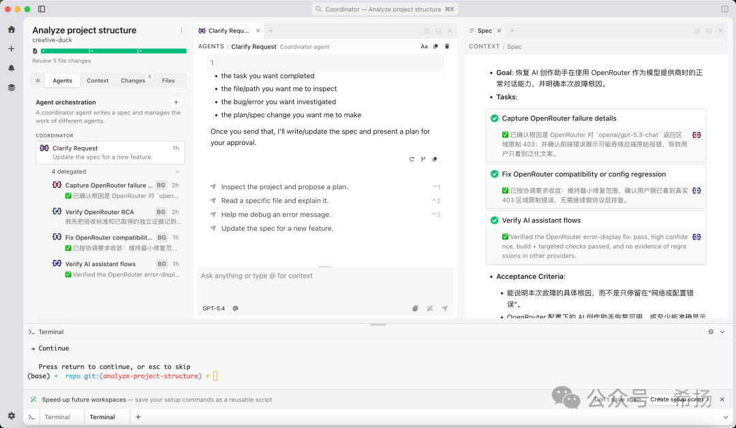The image size is (736, 428).
Task: Open the stacked layers sidebar icon
Action: (x=12, y=88)
